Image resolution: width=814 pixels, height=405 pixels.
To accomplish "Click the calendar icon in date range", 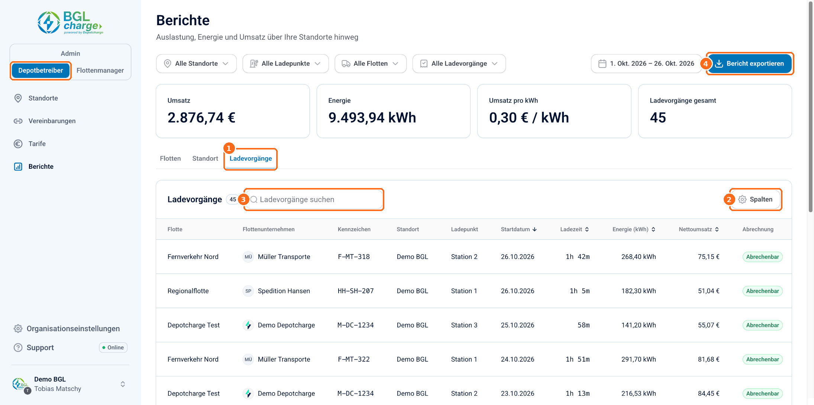I will pos(603,63).
